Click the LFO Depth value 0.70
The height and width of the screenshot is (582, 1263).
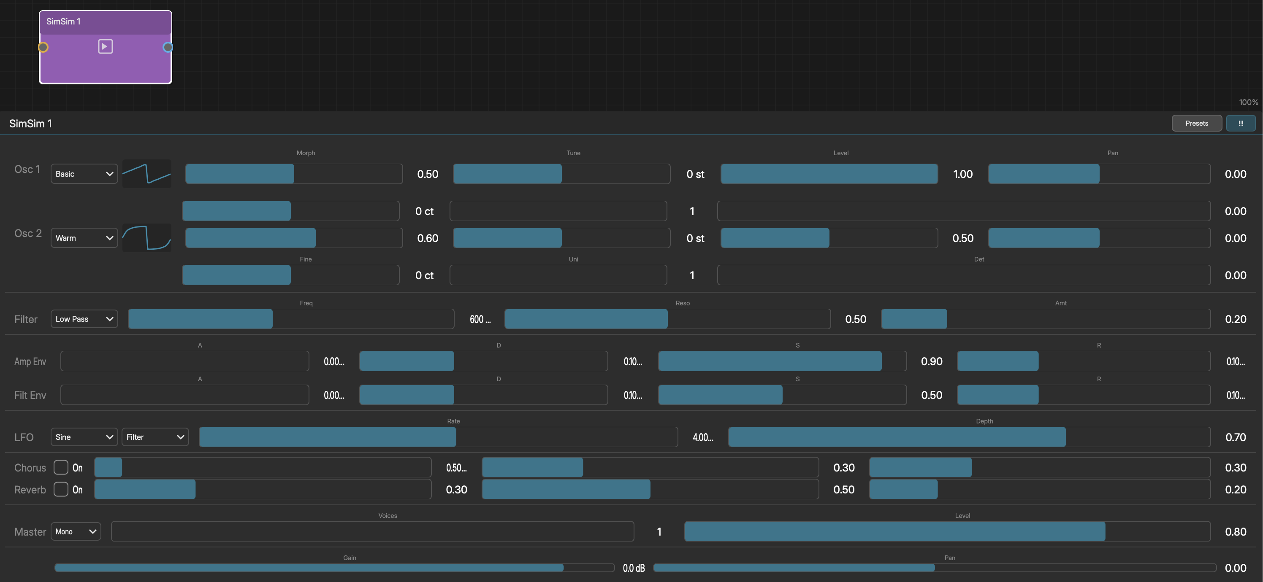[x=1236, y=437]
